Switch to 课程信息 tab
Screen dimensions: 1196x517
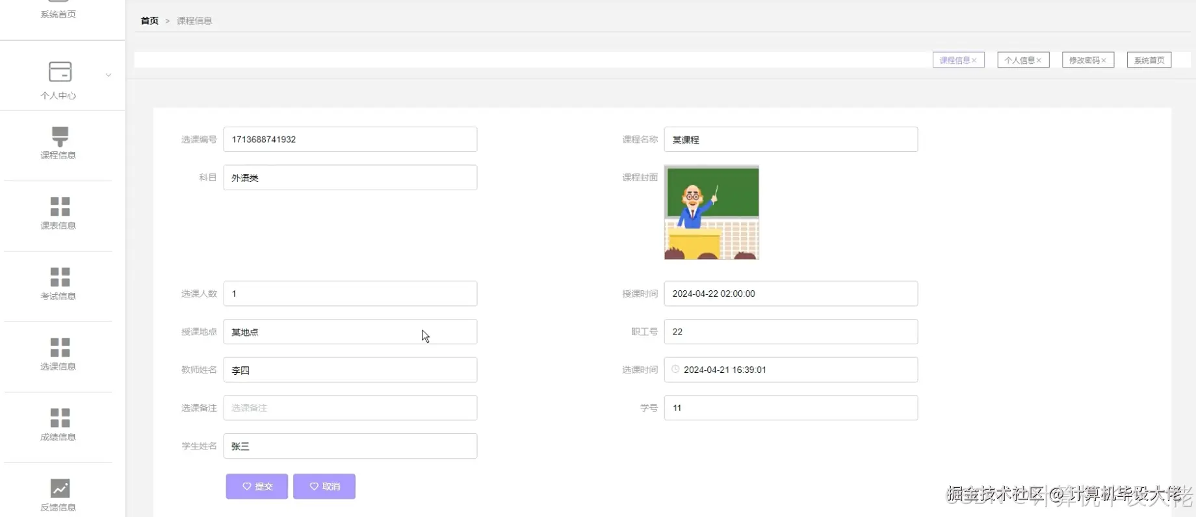[958, 60]
